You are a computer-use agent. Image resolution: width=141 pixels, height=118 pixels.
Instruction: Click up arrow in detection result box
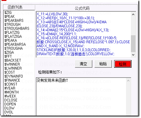(128, 81)
